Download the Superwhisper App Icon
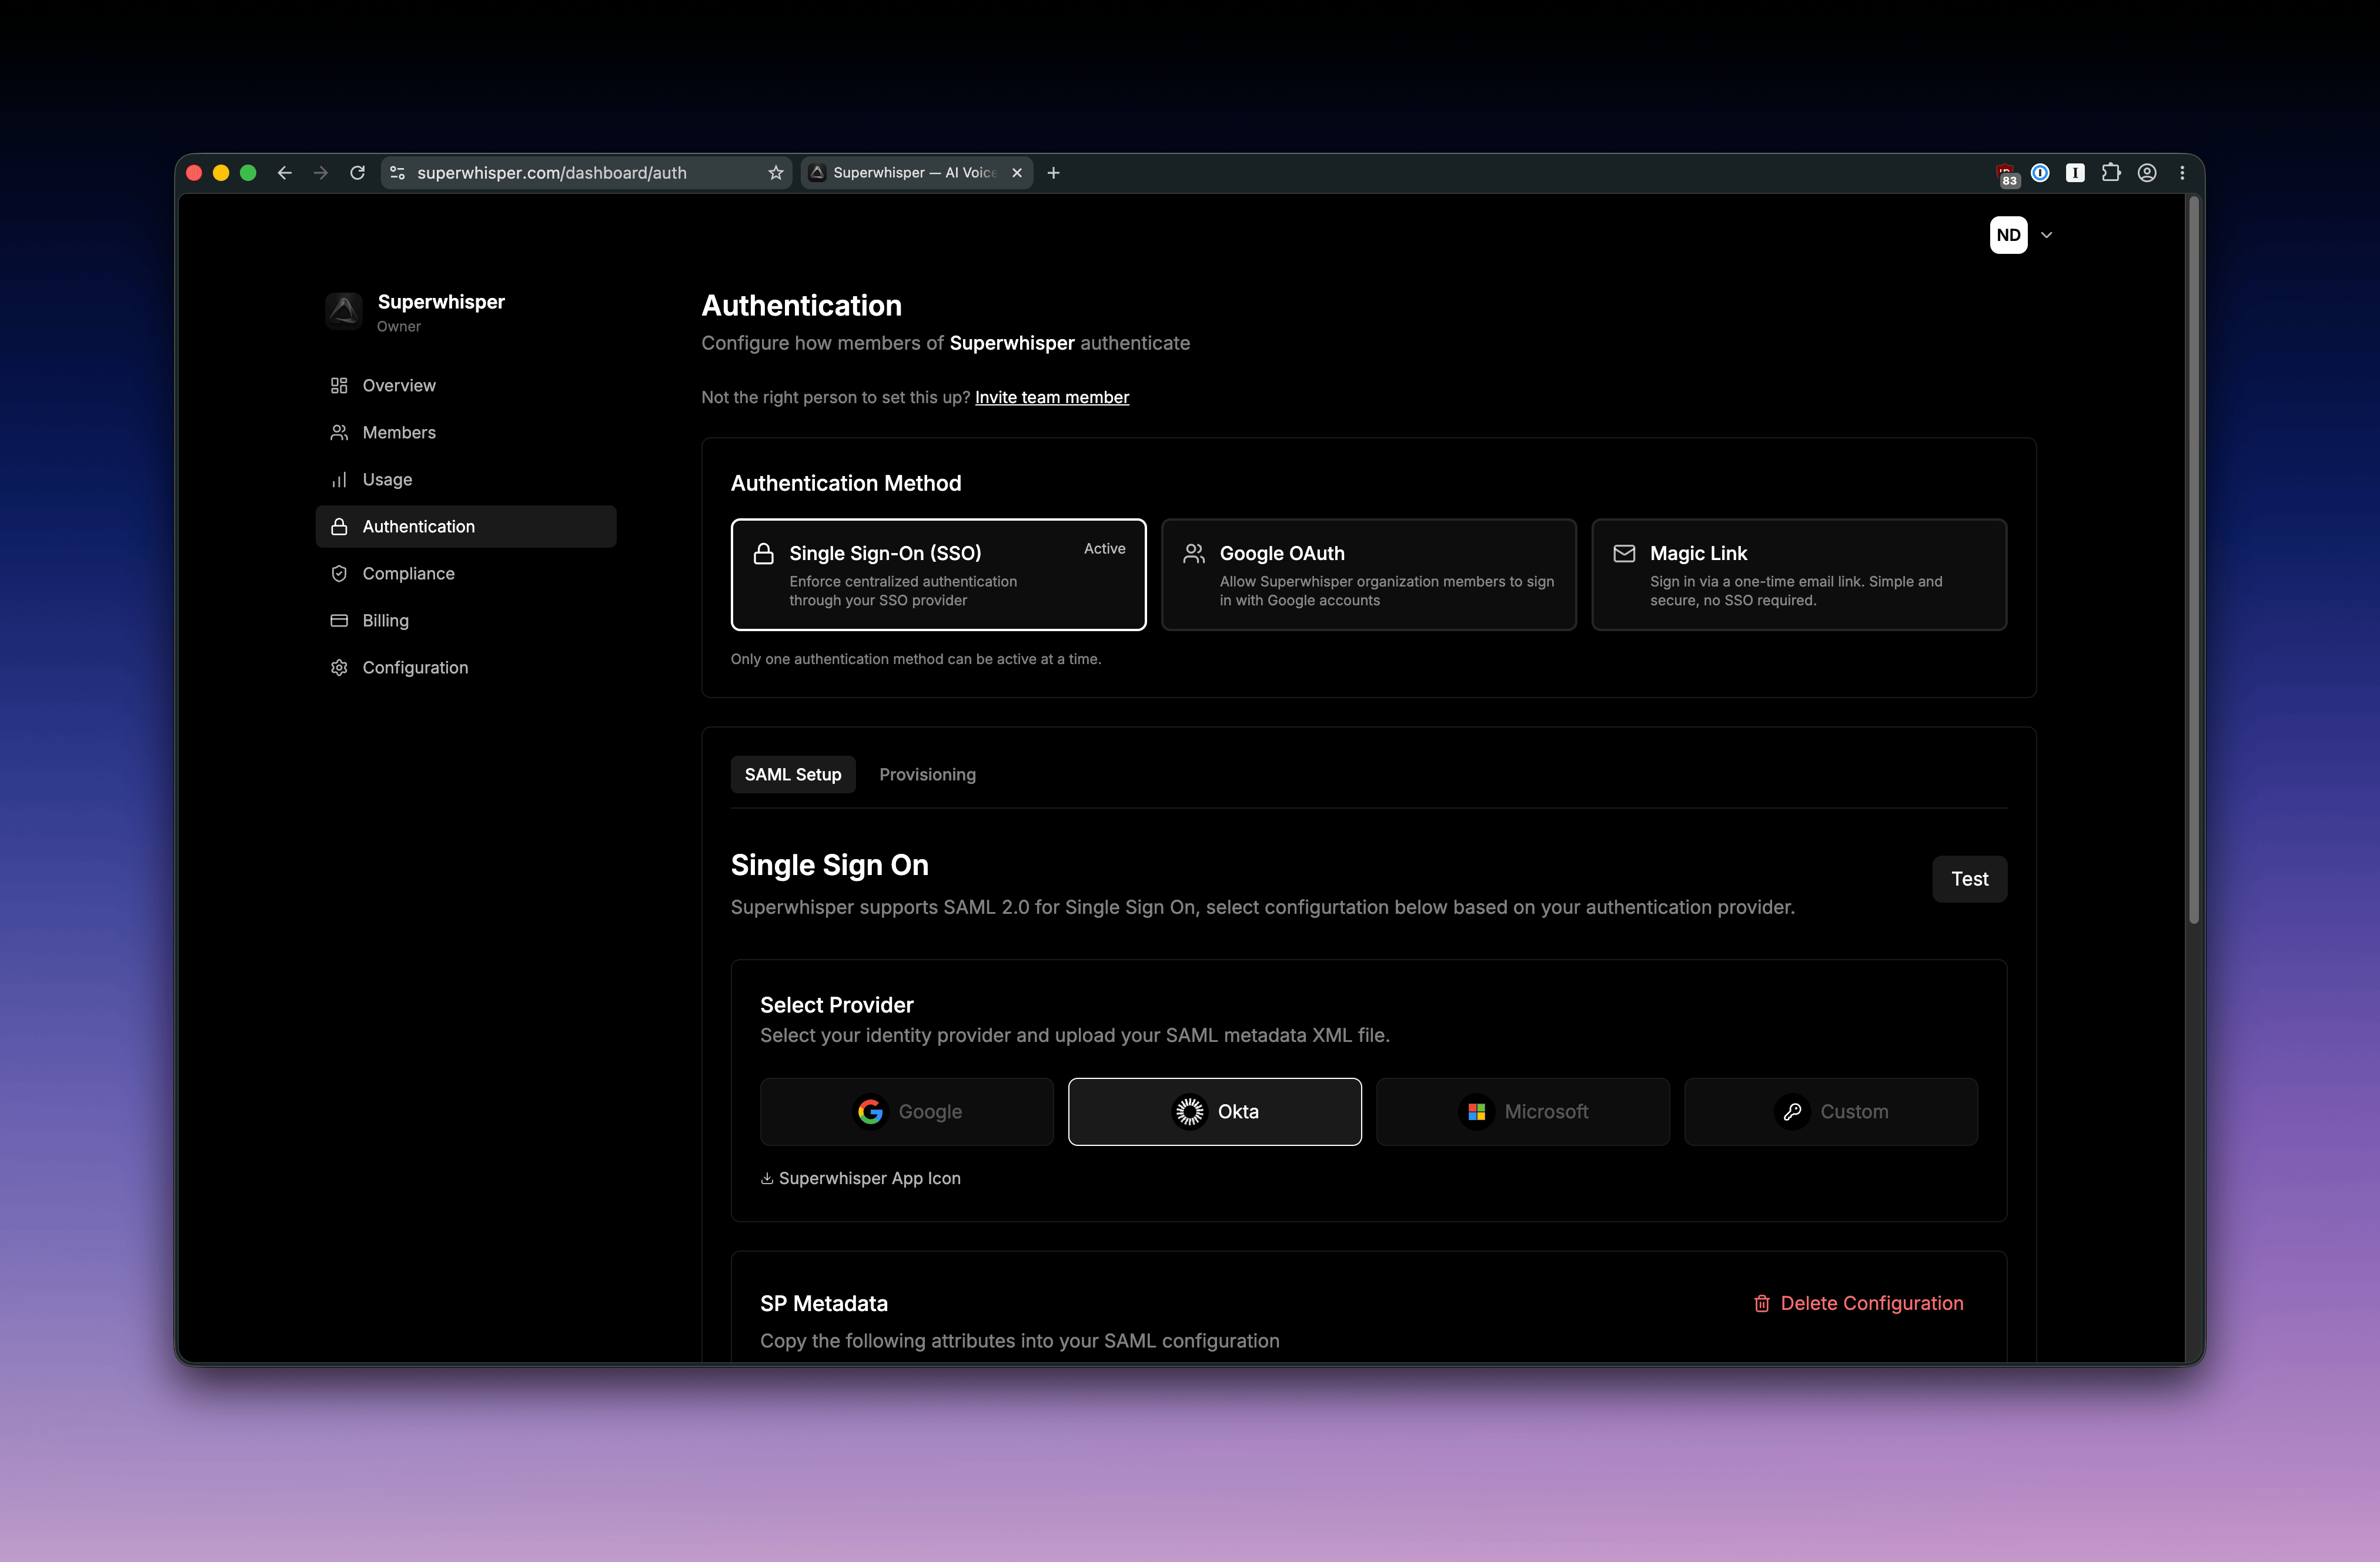This screenshot has height=1562, width=2380. [x=860, y=1179]
